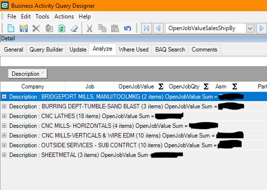Expand the CNC MILLS- HORIZONTALS group

point(4,126)
